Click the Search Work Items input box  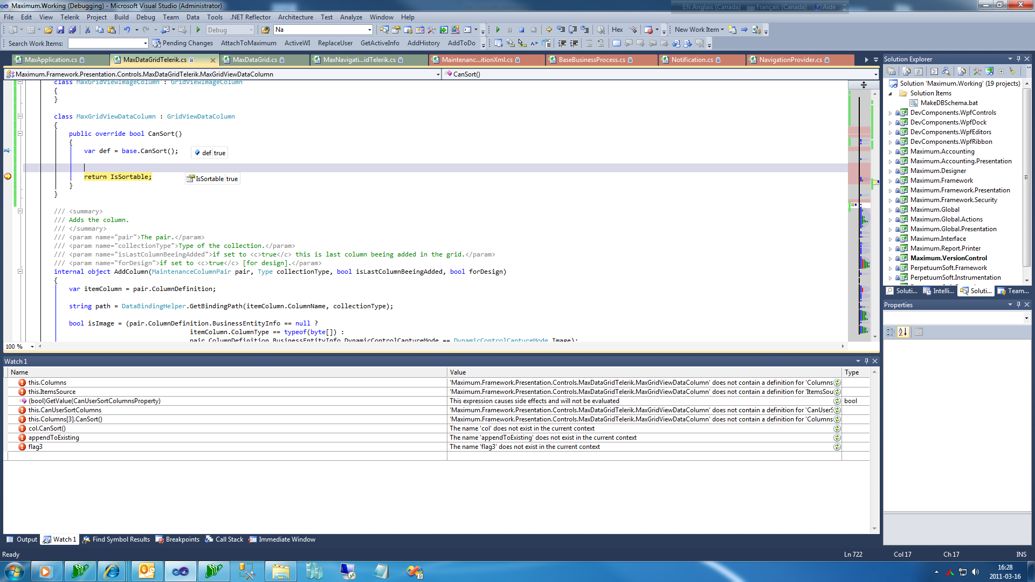pos(105,44)
